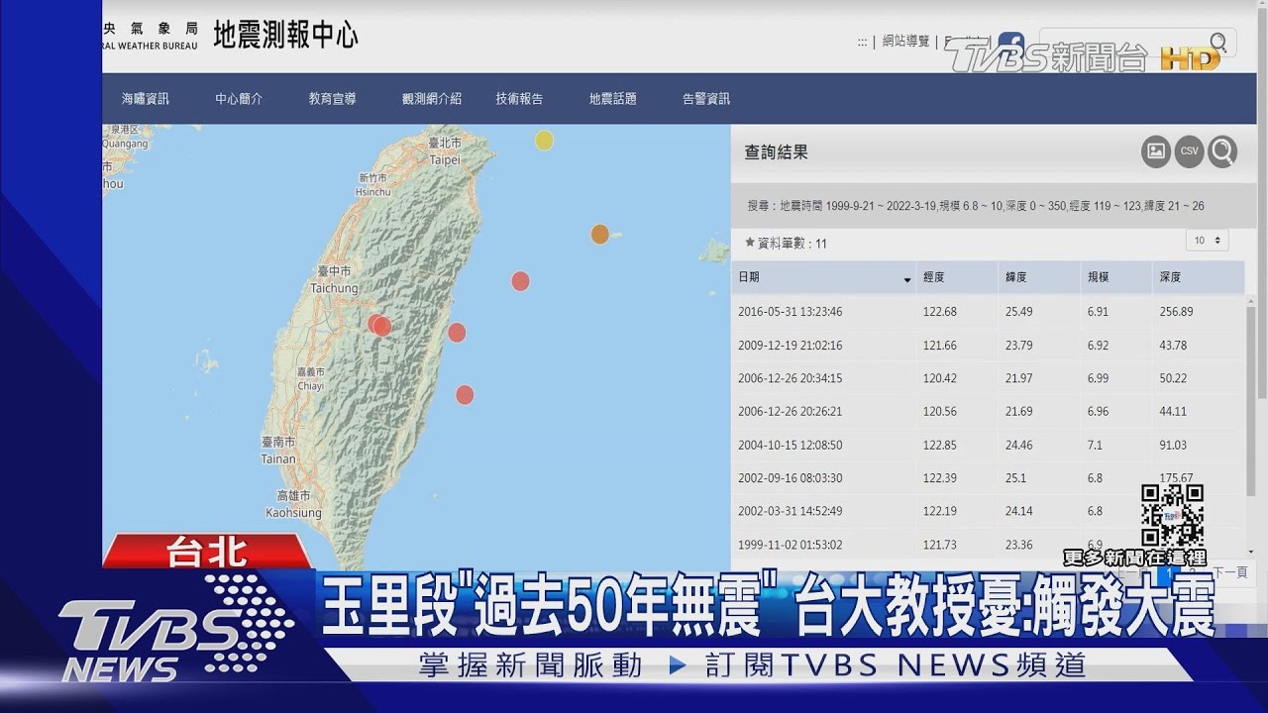1268x713 pixels.
Task: Select row dated 2009-12-19 21:02:16
Action: [988, 346]
